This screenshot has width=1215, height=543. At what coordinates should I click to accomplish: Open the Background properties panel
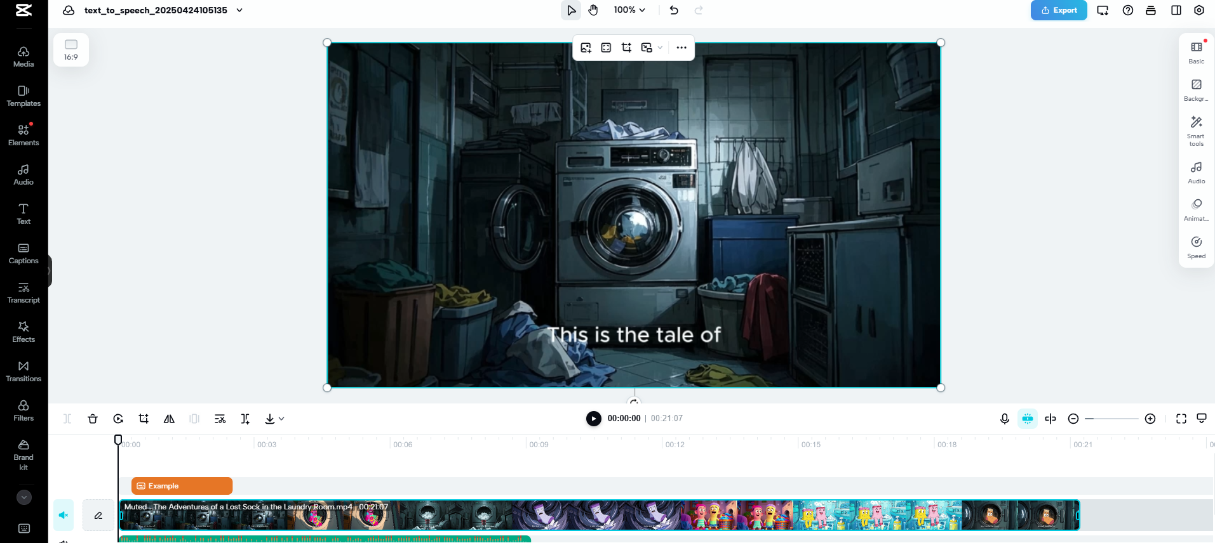point(1197,89)
